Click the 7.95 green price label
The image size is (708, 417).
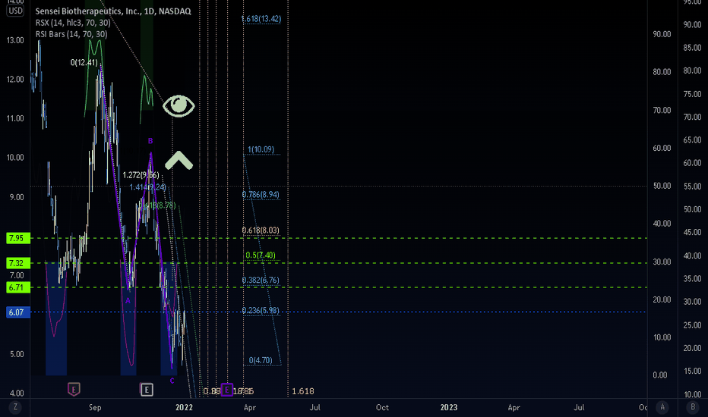18,238
